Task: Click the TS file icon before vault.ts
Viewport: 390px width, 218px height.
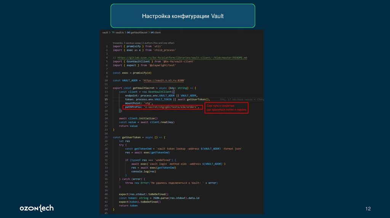Action: 113,33
